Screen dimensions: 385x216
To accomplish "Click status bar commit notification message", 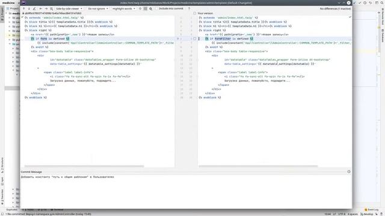I will 48,214.
